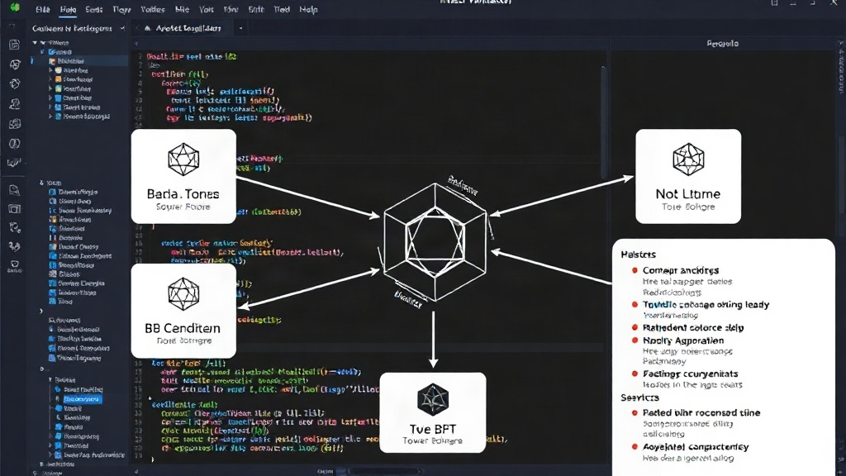Click the labeled robot face icon in activity bar
Image resolution: width=846 pixels, height=476 pixels.
[x=15, y=265]
